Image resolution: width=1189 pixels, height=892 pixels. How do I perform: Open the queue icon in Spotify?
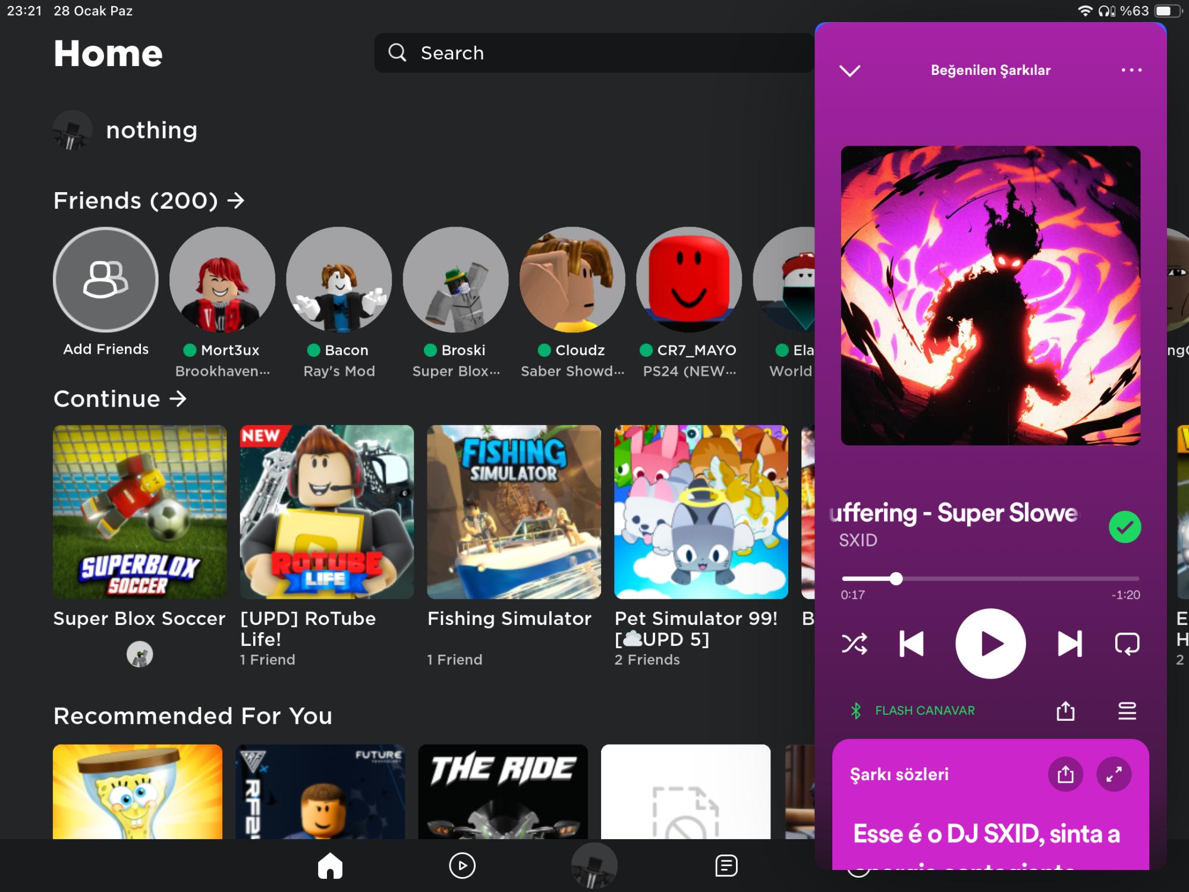click(x=1127, y=712)
